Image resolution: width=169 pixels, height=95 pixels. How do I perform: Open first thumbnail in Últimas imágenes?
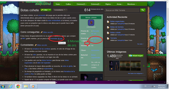(x=114, y=66)
